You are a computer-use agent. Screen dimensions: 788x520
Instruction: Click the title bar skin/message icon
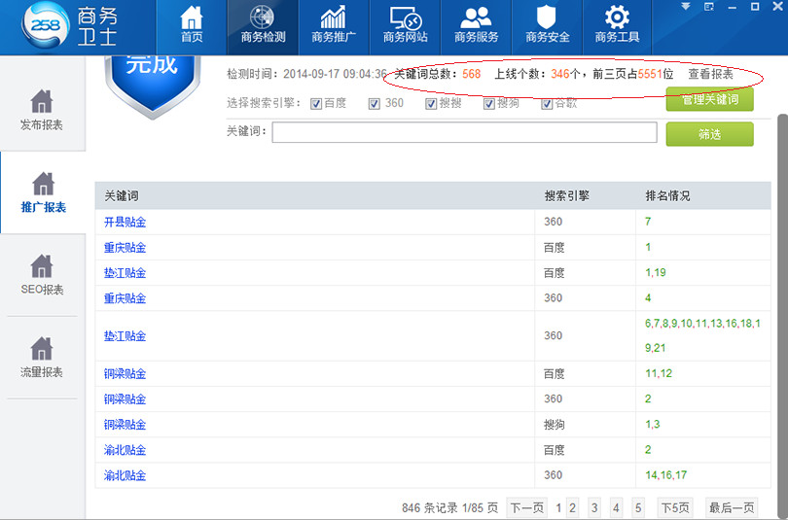(x=708, y=7)
